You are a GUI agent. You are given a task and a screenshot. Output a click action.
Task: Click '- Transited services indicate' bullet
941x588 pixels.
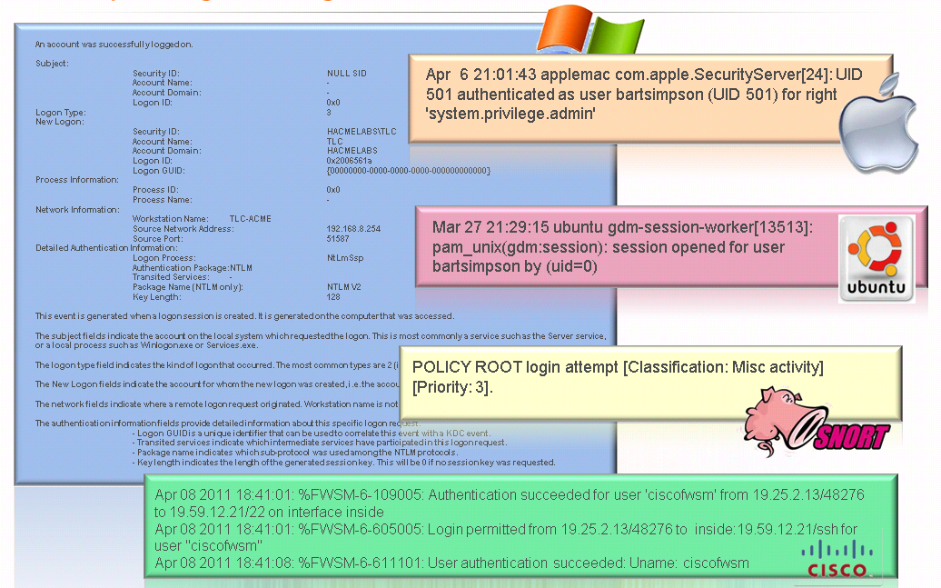[x=320, y=443]
